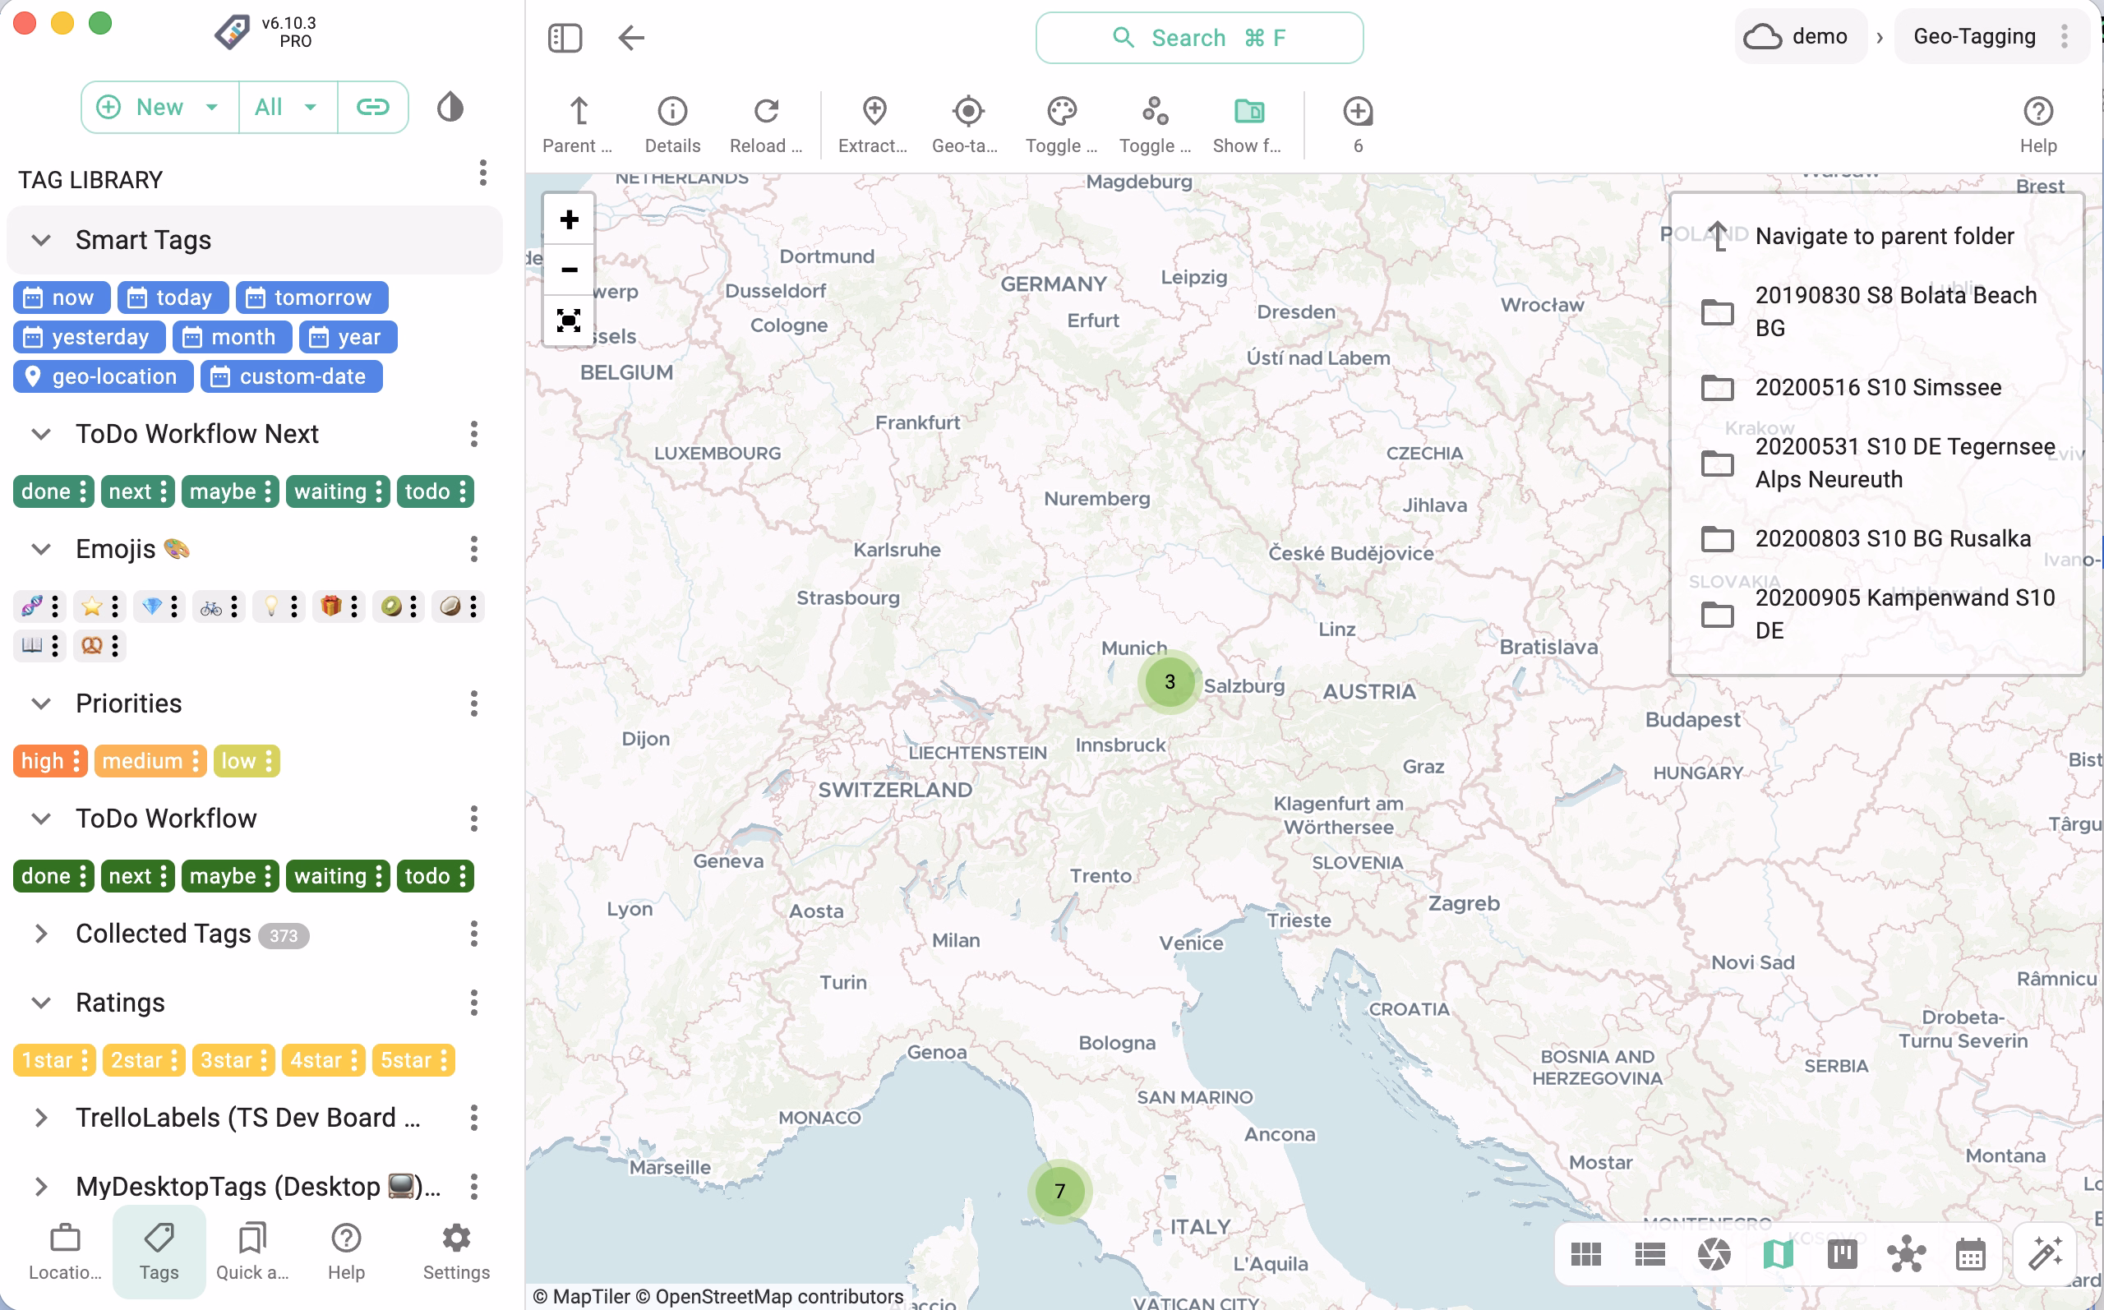The height and width of the screenshot is (1310, 2104).
Task: Select the geo-location smart tag
Action: tap(103, 377)
